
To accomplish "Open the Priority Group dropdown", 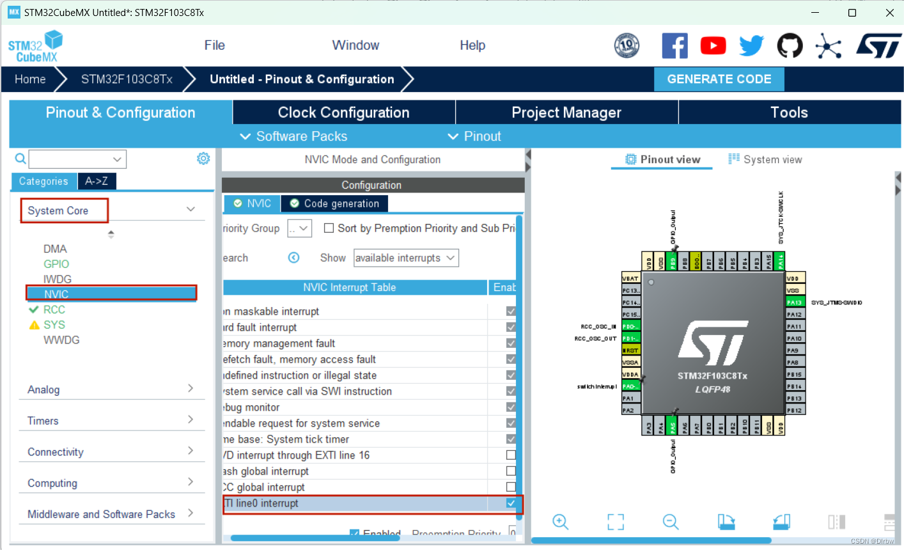I will click(299, 228).
